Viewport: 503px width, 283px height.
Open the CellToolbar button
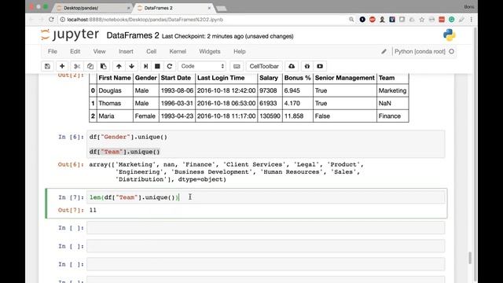click(x=264, y=66)
